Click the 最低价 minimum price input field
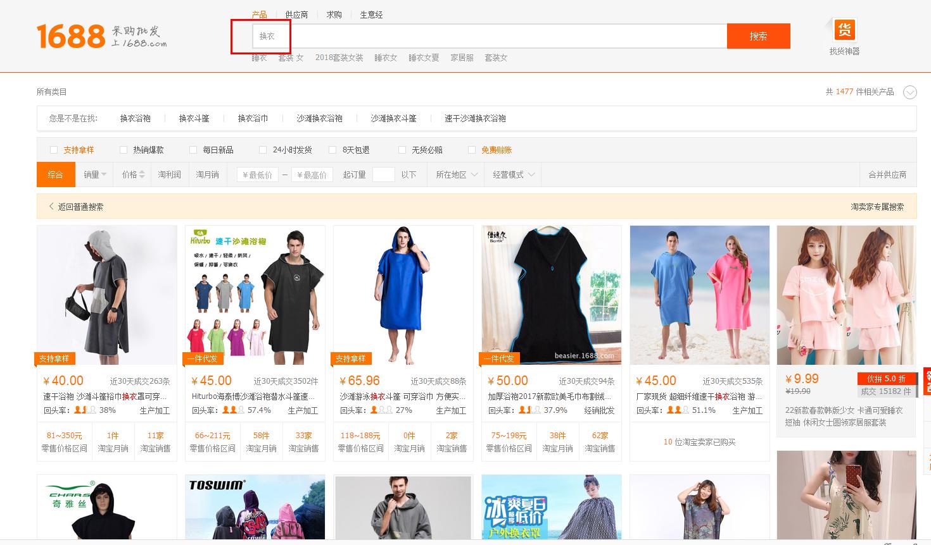The height and width of the screenshot is (545, 931). point(256,175)
